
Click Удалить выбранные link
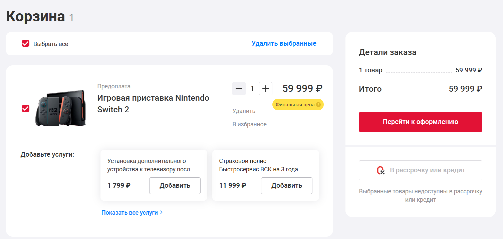[x=284, y=44]
